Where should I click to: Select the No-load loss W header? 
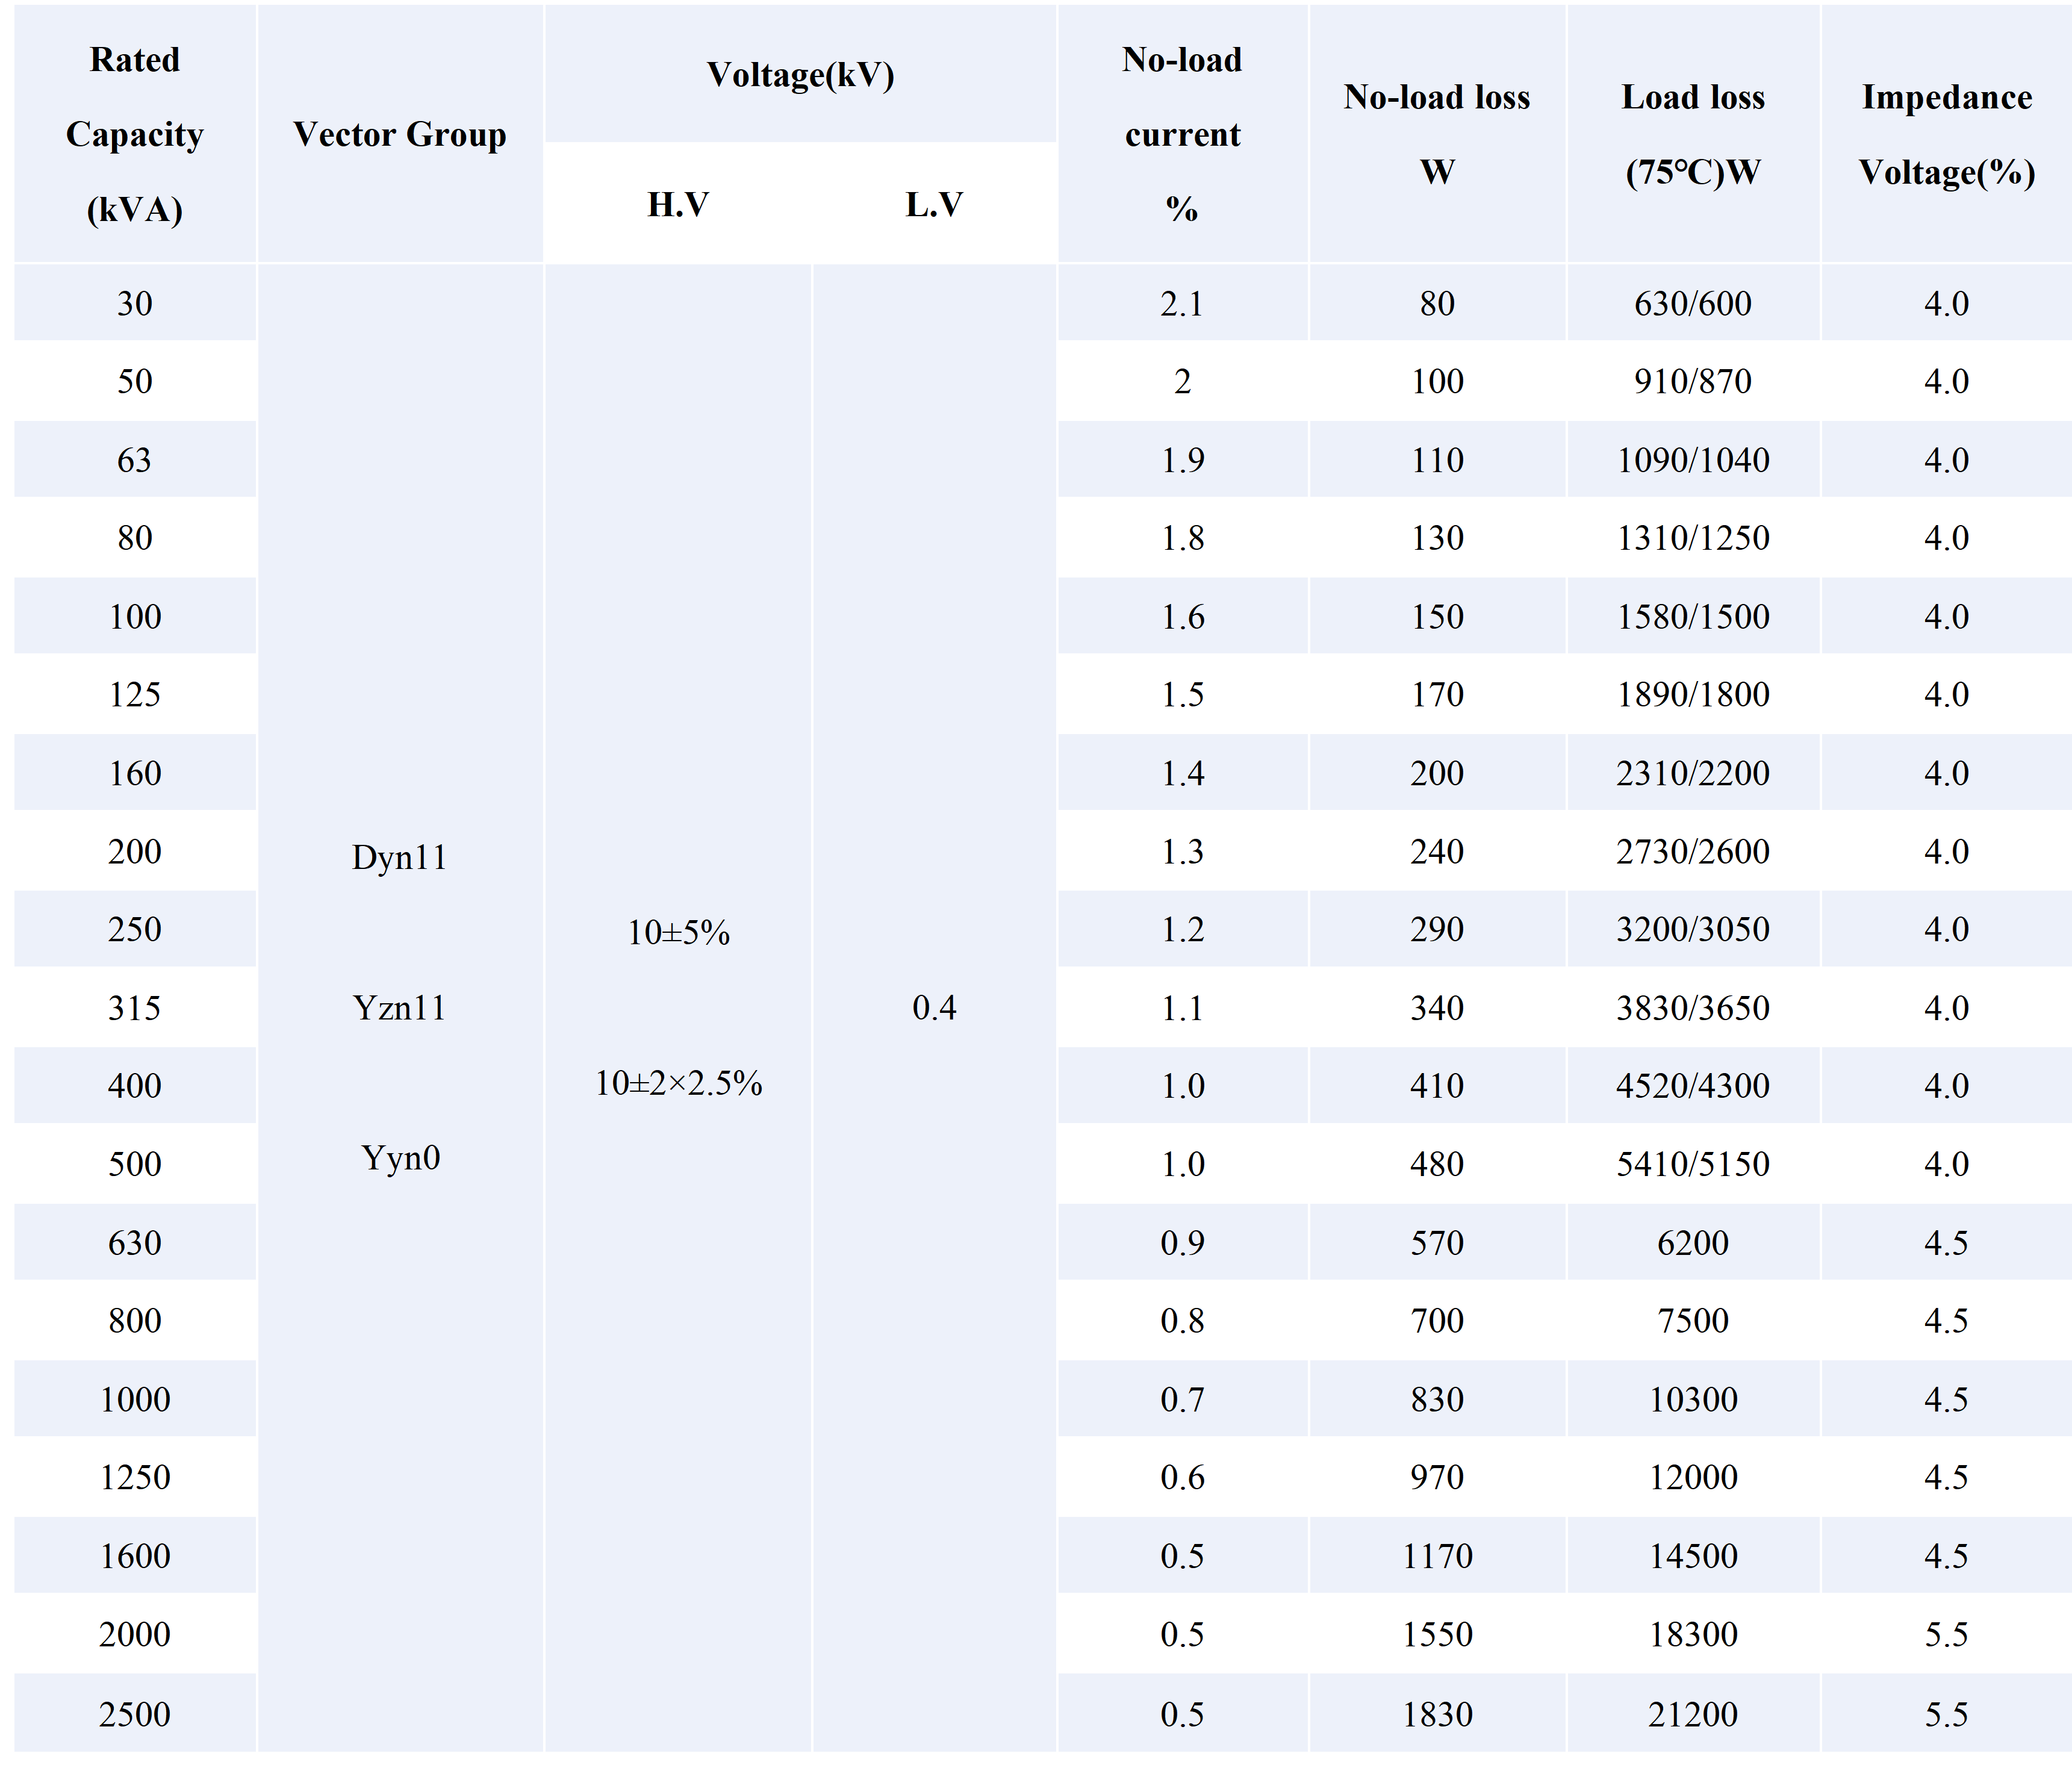click(1437, 134)
